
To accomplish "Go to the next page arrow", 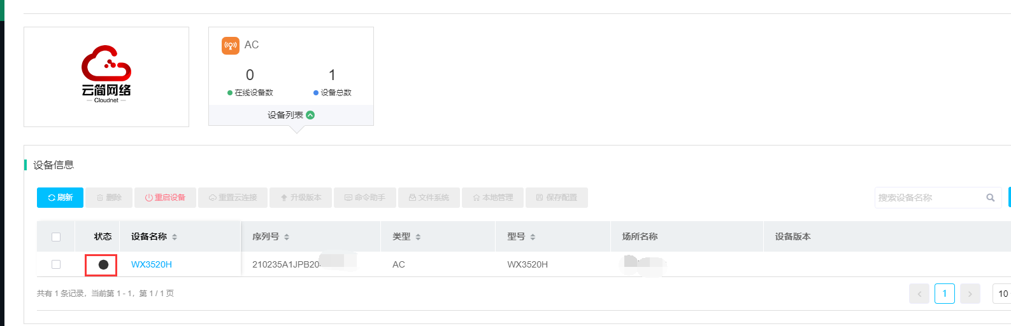I will (970, 294).
